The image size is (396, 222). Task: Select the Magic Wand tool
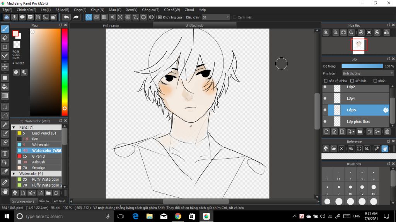click(5, 124)
